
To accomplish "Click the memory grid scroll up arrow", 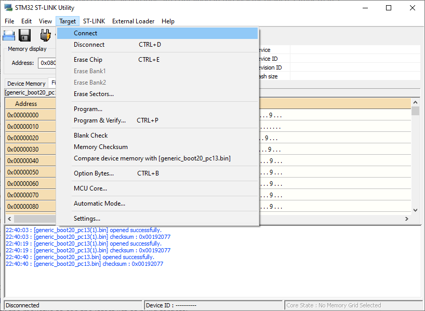I will [x=415, y=102].
